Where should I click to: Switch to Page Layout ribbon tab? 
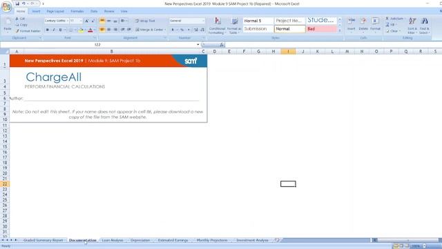(55, 11)
